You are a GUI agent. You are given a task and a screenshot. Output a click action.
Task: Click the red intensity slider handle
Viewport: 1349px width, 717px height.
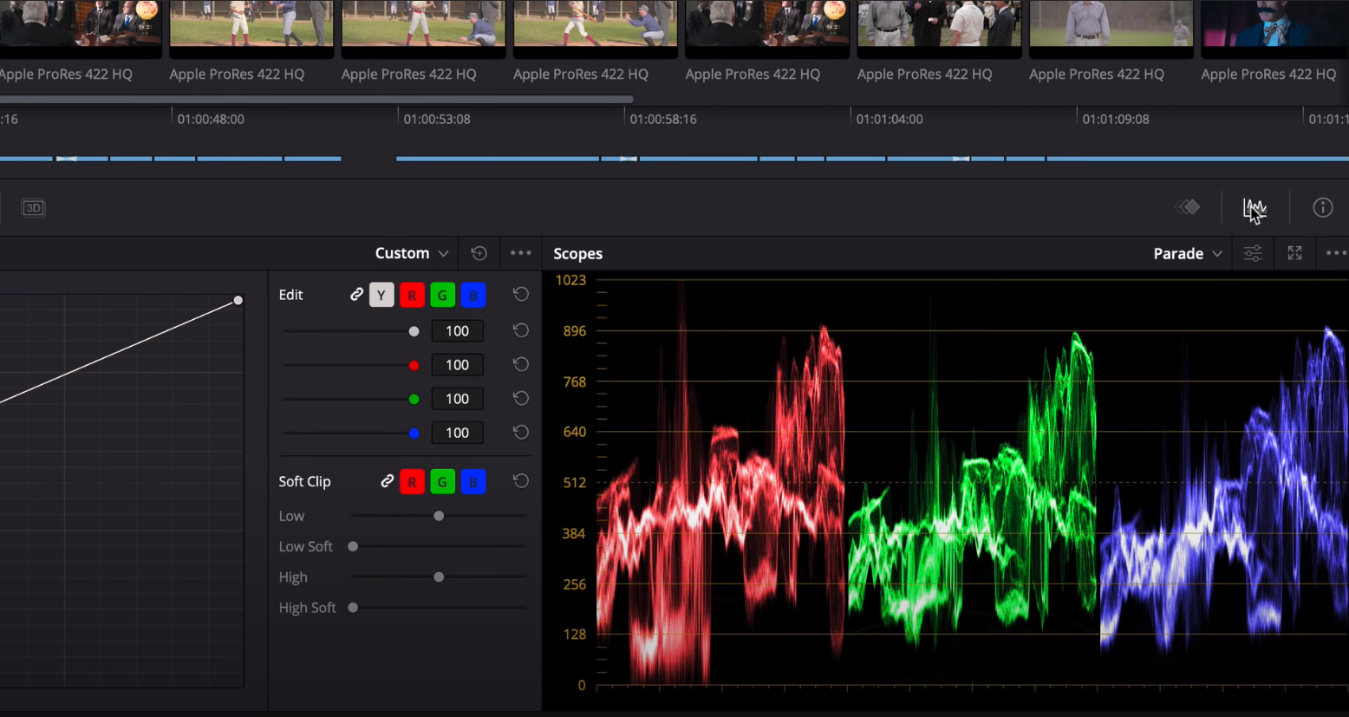[414, 365]
